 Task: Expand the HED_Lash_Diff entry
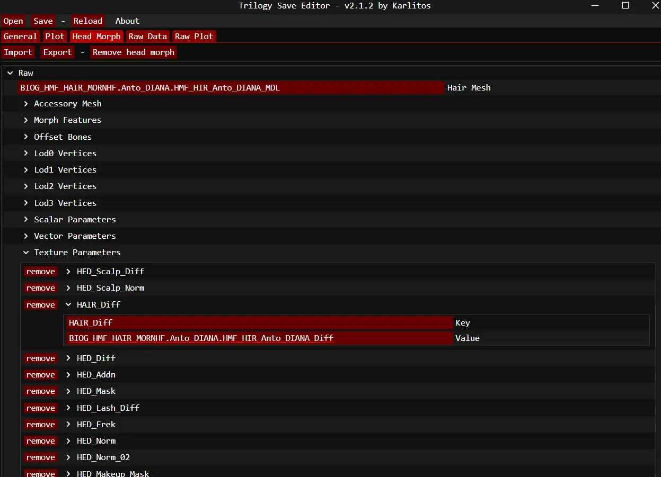click(68, 408)
